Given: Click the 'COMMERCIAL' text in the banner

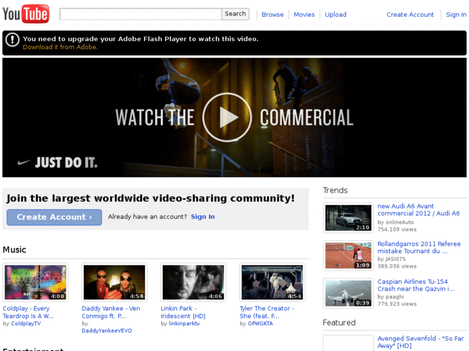Looking at the screenshot, I should (306, 117).
